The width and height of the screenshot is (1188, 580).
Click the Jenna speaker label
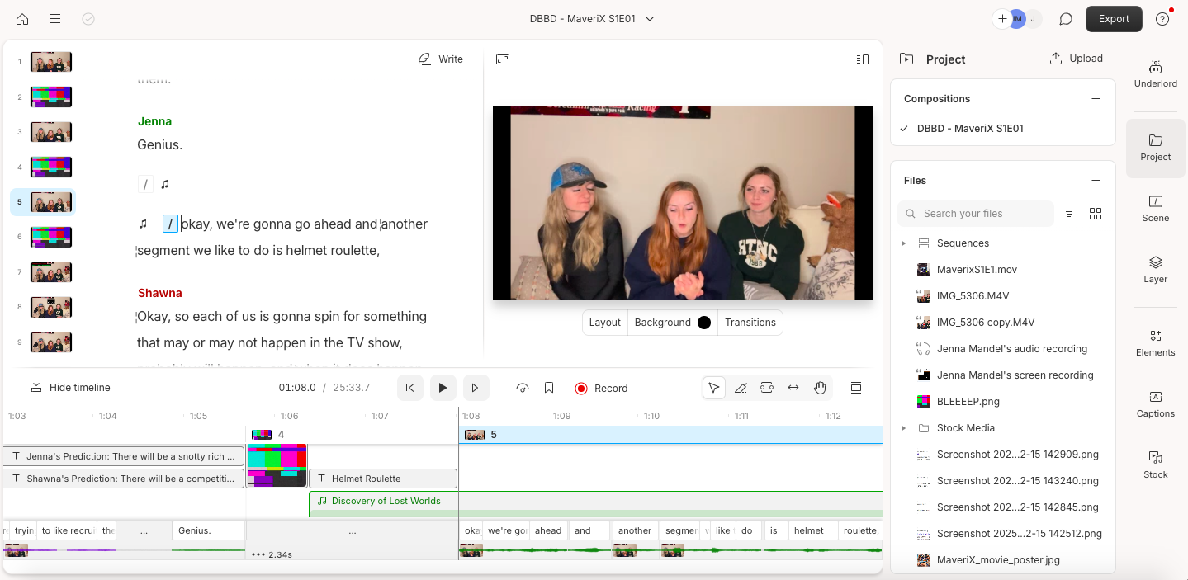[x=154, y=121]
